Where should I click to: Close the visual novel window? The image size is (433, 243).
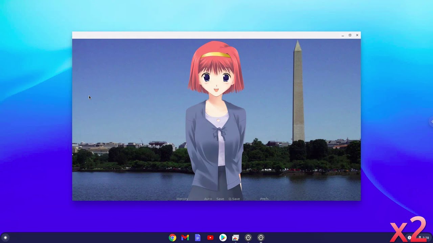357,35
